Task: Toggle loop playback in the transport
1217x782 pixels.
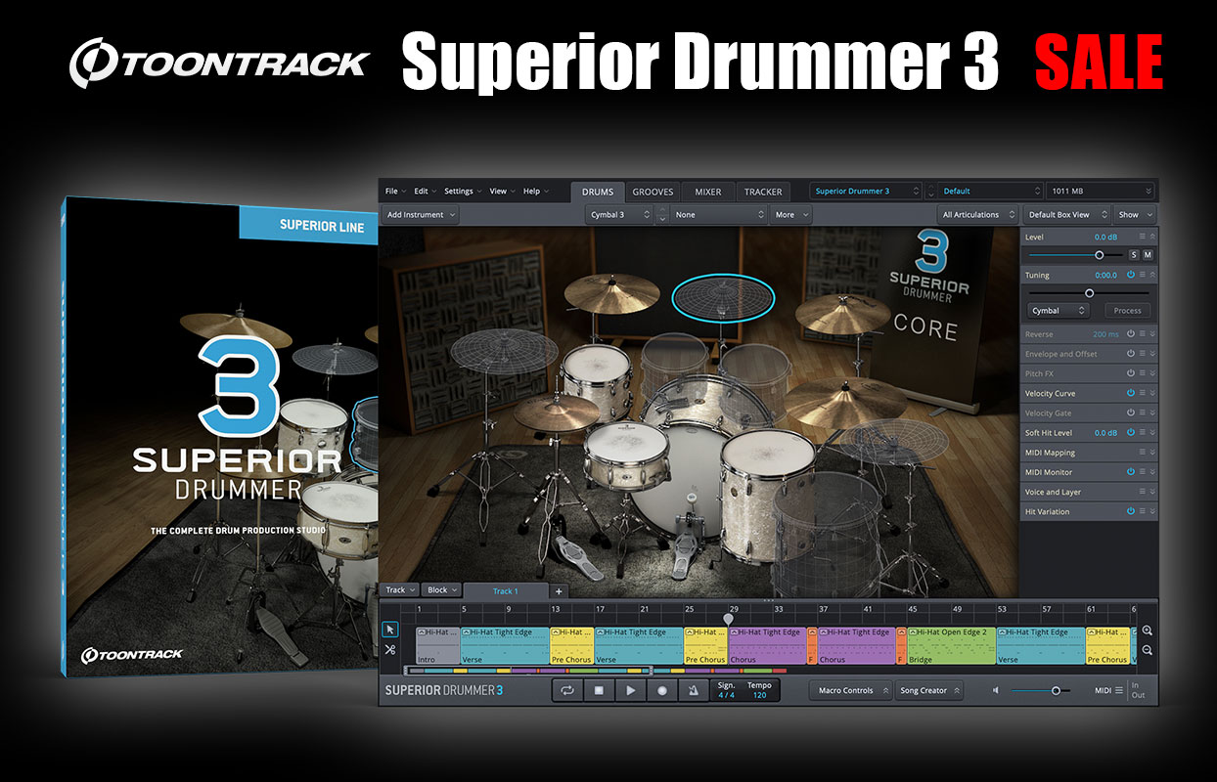Action: tap(567, 690)
